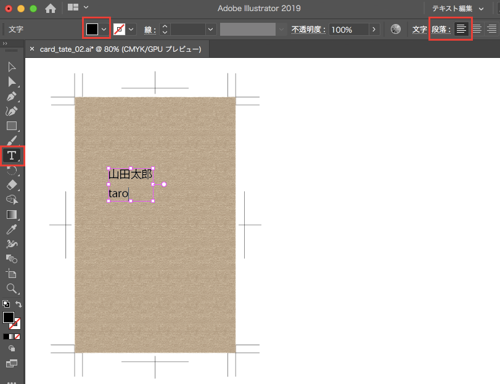
Task: Set paragraph alignment to center
Action: point(477,29)
